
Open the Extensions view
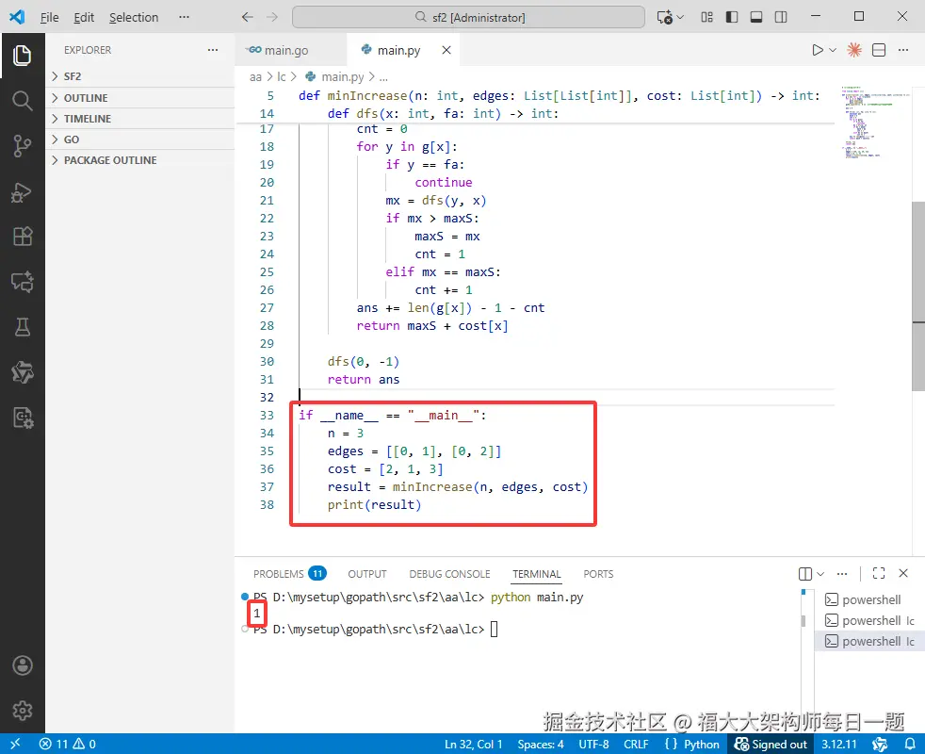tap(23, 237)
